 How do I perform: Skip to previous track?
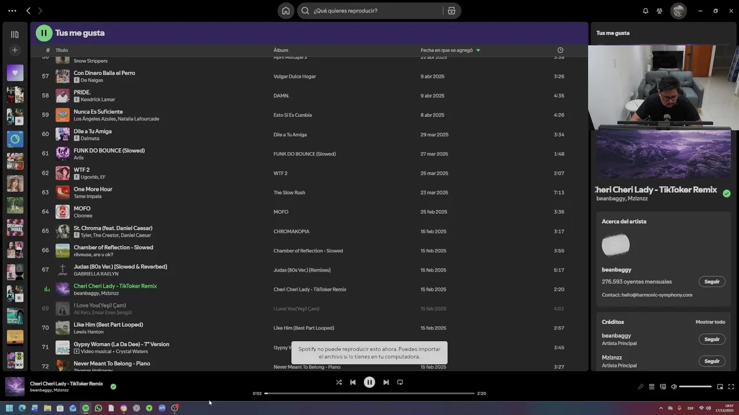(x=353, y=382)
